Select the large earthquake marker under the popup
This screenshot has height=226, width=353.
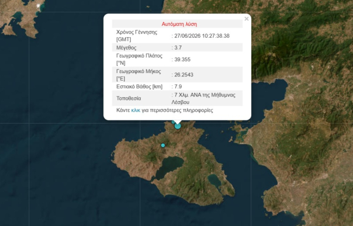(178, 126)
